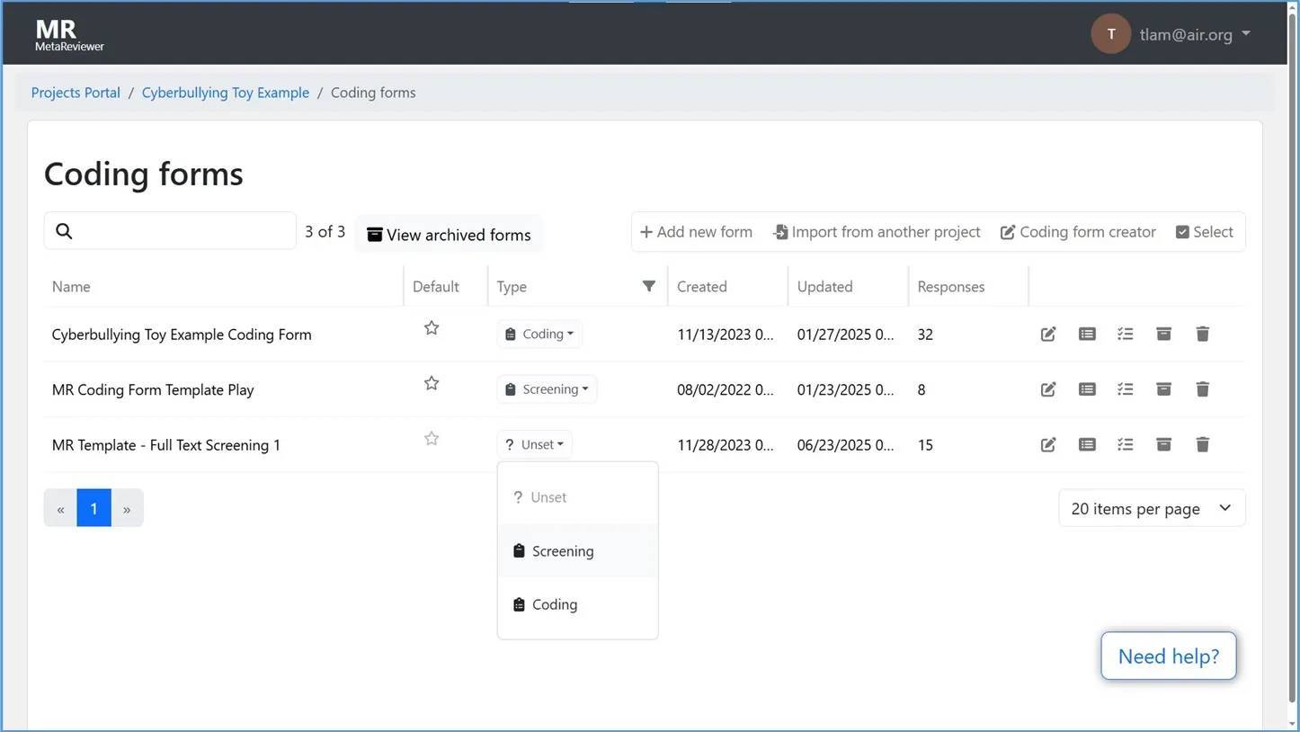The width and height of the screenshot is (1300, 732).
Task: Archive the MR Coding Form Template Play
Action: [1164, 389]
